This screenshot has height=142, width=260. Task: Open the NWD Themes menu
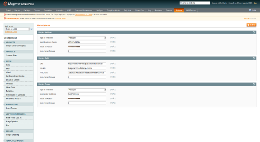pyautogui.click(x=191, y=10)
